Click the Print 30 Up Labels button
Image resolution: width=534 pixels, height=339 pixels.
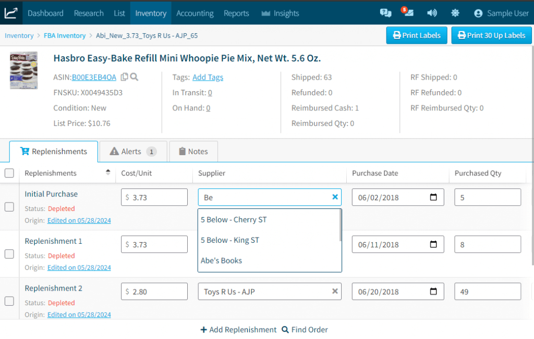tap(491, 35)
